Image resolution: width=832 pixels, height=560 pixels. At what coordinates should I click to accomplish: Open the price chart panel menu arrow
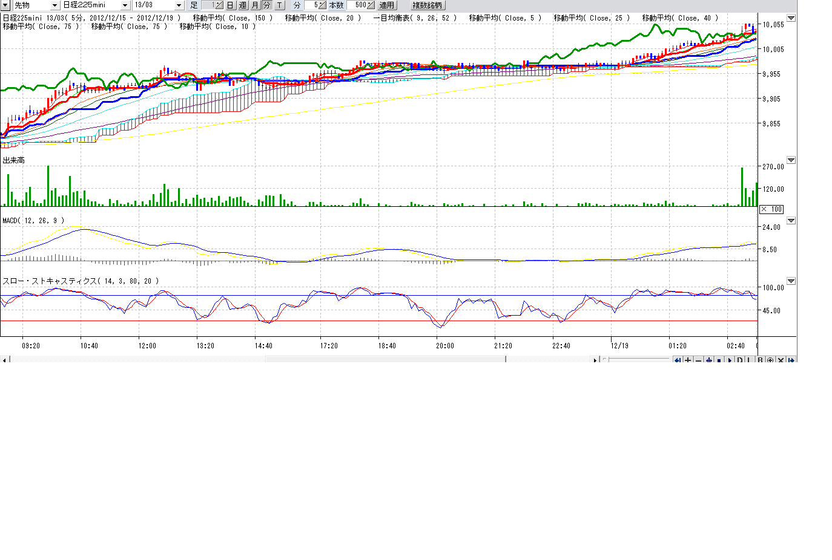[x=791, y=18]
